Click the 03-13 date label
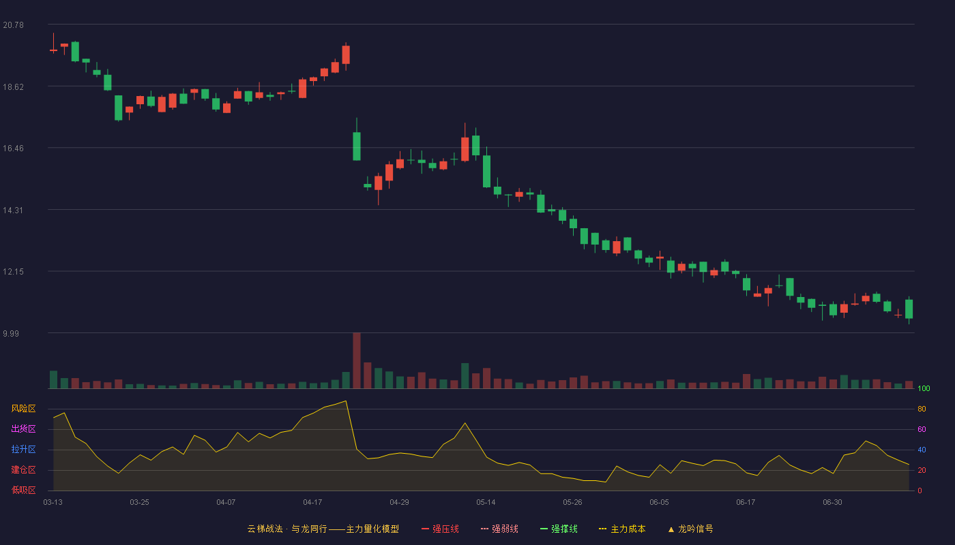The width and height of the screenshot is (955, 545). (53, 502)
